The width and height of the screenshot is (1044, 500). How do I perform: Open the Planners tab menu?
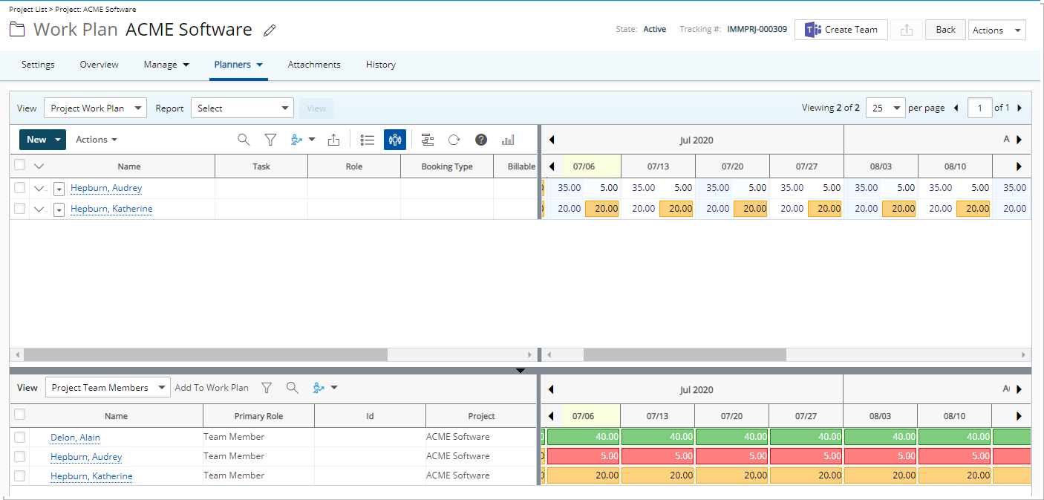click(x=238, y=65)
